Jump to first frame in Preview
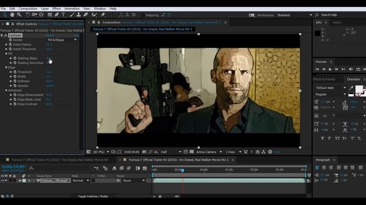Viewport: 366px width, 205px height. coord(317,69)
